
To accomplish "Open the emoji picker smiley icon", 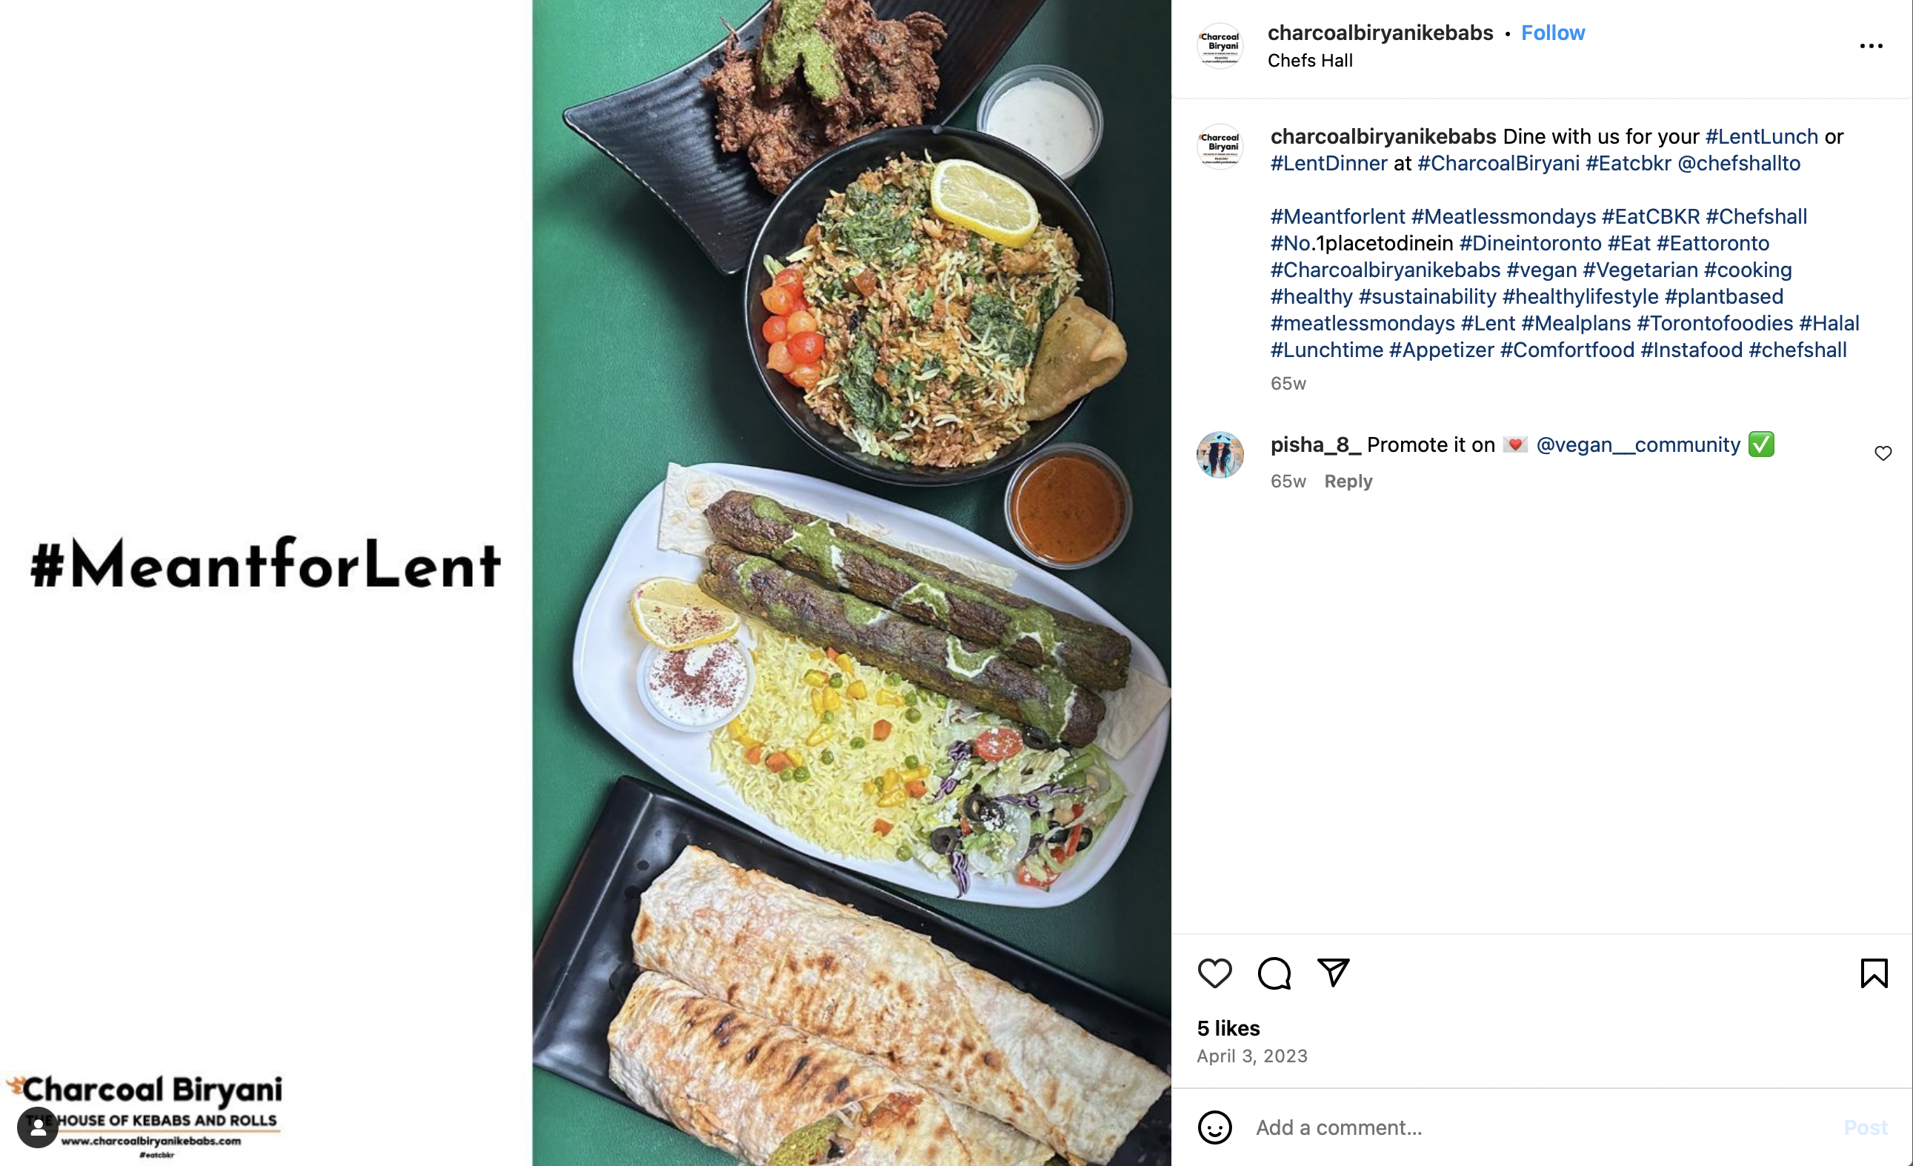I will [1214, 1127].
